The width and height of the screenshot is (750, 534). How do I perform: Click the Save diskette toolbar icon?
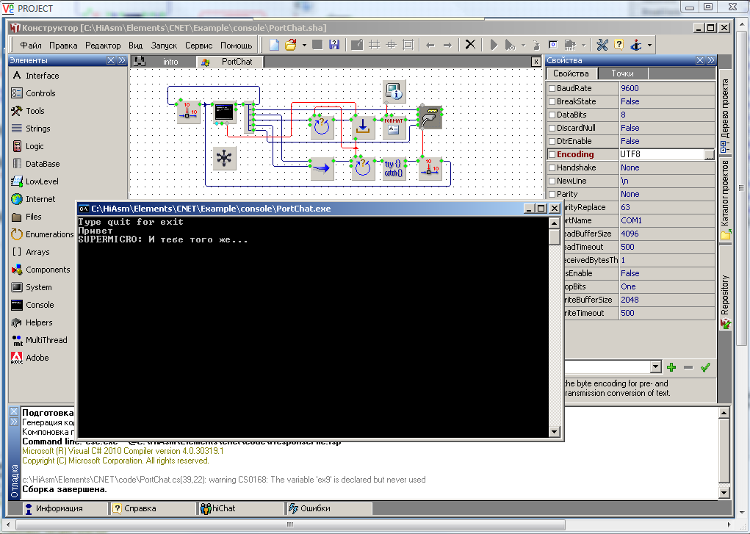point(335,45)
